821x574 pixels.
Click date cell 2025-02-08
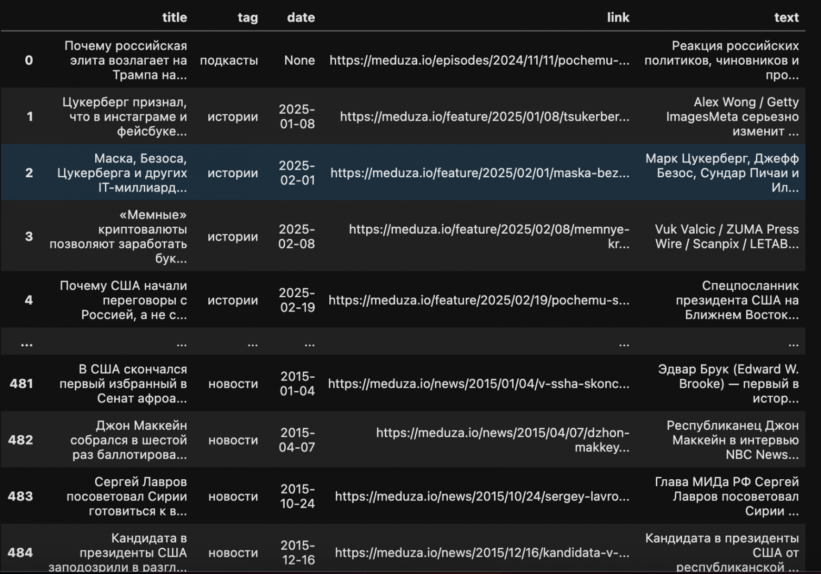tap(296, 236)
